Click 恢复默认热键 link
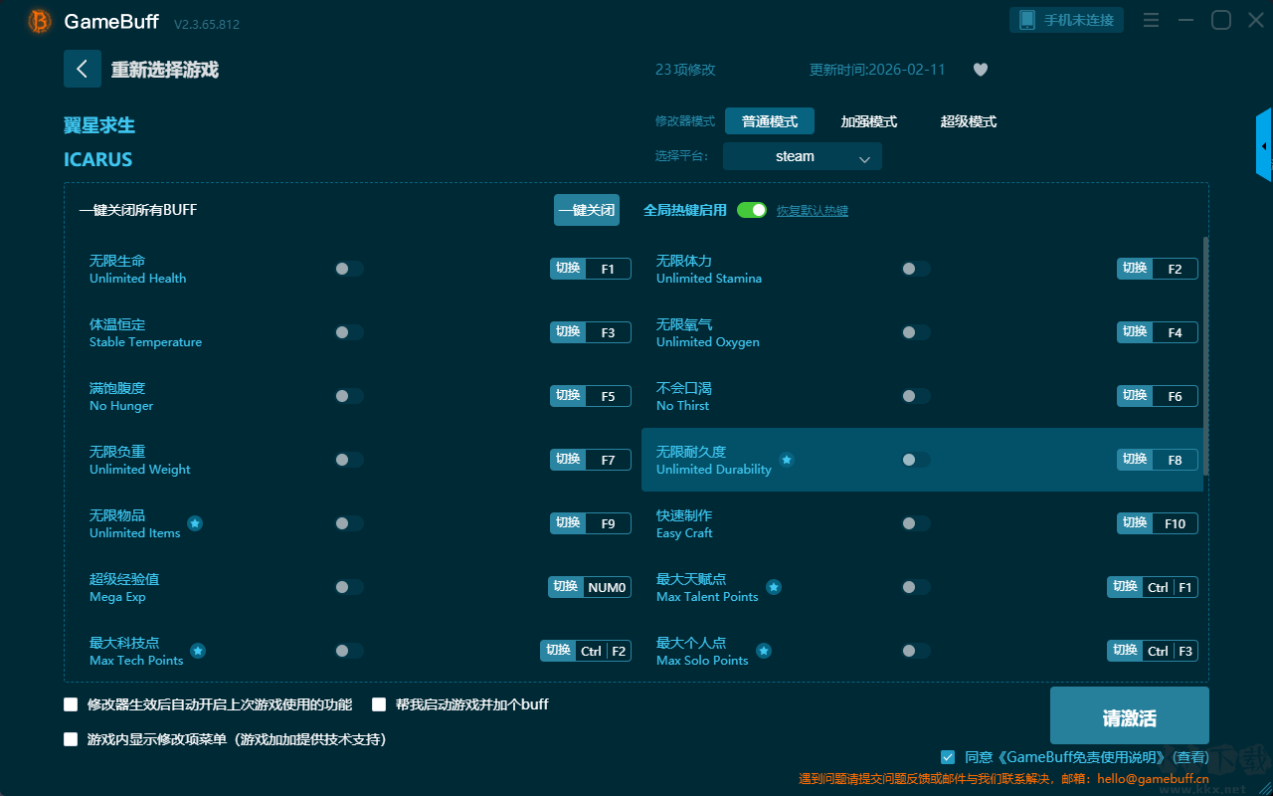Screen dimensions: 1273x796 (813, 211)
